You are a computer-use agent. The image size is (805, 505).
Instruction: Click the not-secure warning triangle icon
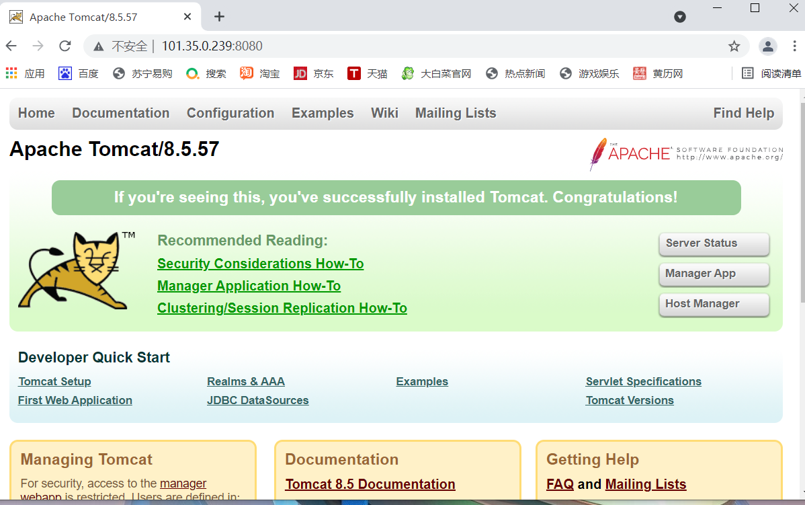pyautogui.click(x=99, y=47)
